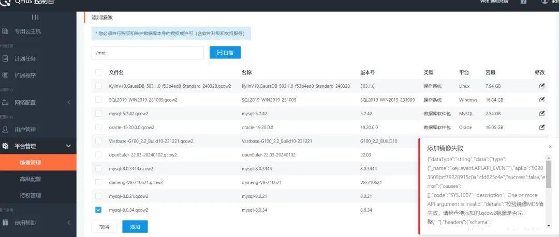Check the mysql-5.7.42.qcow2 checkbox

tap(98, 113)
